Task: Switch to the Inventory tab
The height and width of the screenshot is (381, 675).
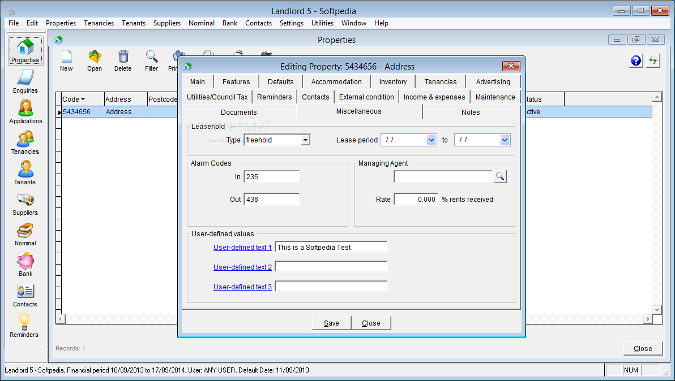Action: coord(393,81)
